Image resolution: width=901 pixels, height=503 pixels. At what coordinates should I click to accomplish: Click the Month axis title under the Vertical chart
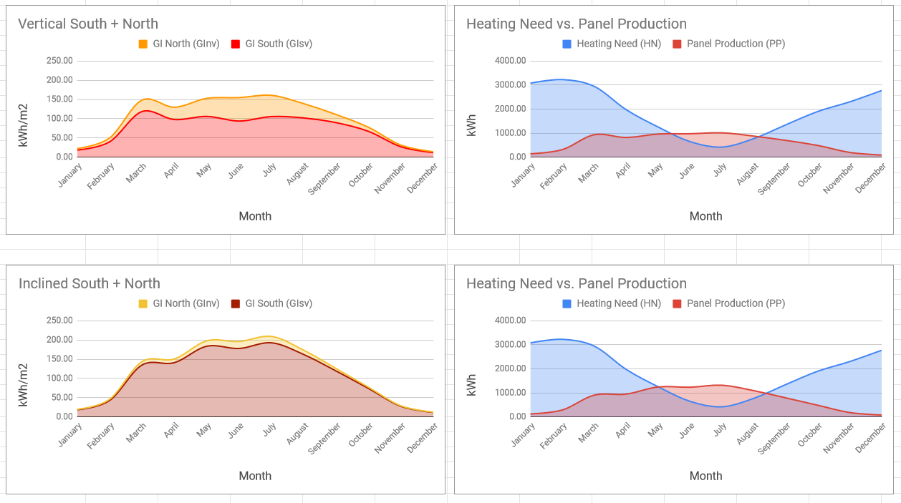(255, 216)
